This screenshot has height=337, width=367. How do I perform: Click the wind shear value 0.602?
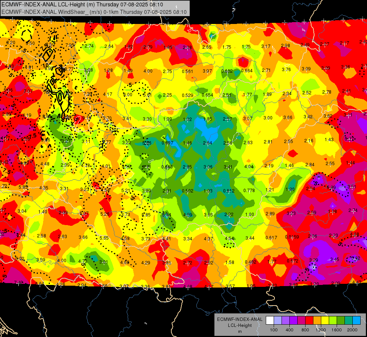227,71
